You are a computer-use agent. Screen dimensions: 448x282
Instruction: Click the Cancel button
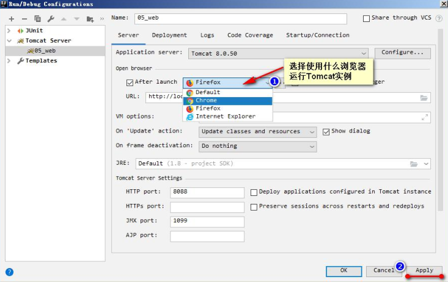(384, 271)
